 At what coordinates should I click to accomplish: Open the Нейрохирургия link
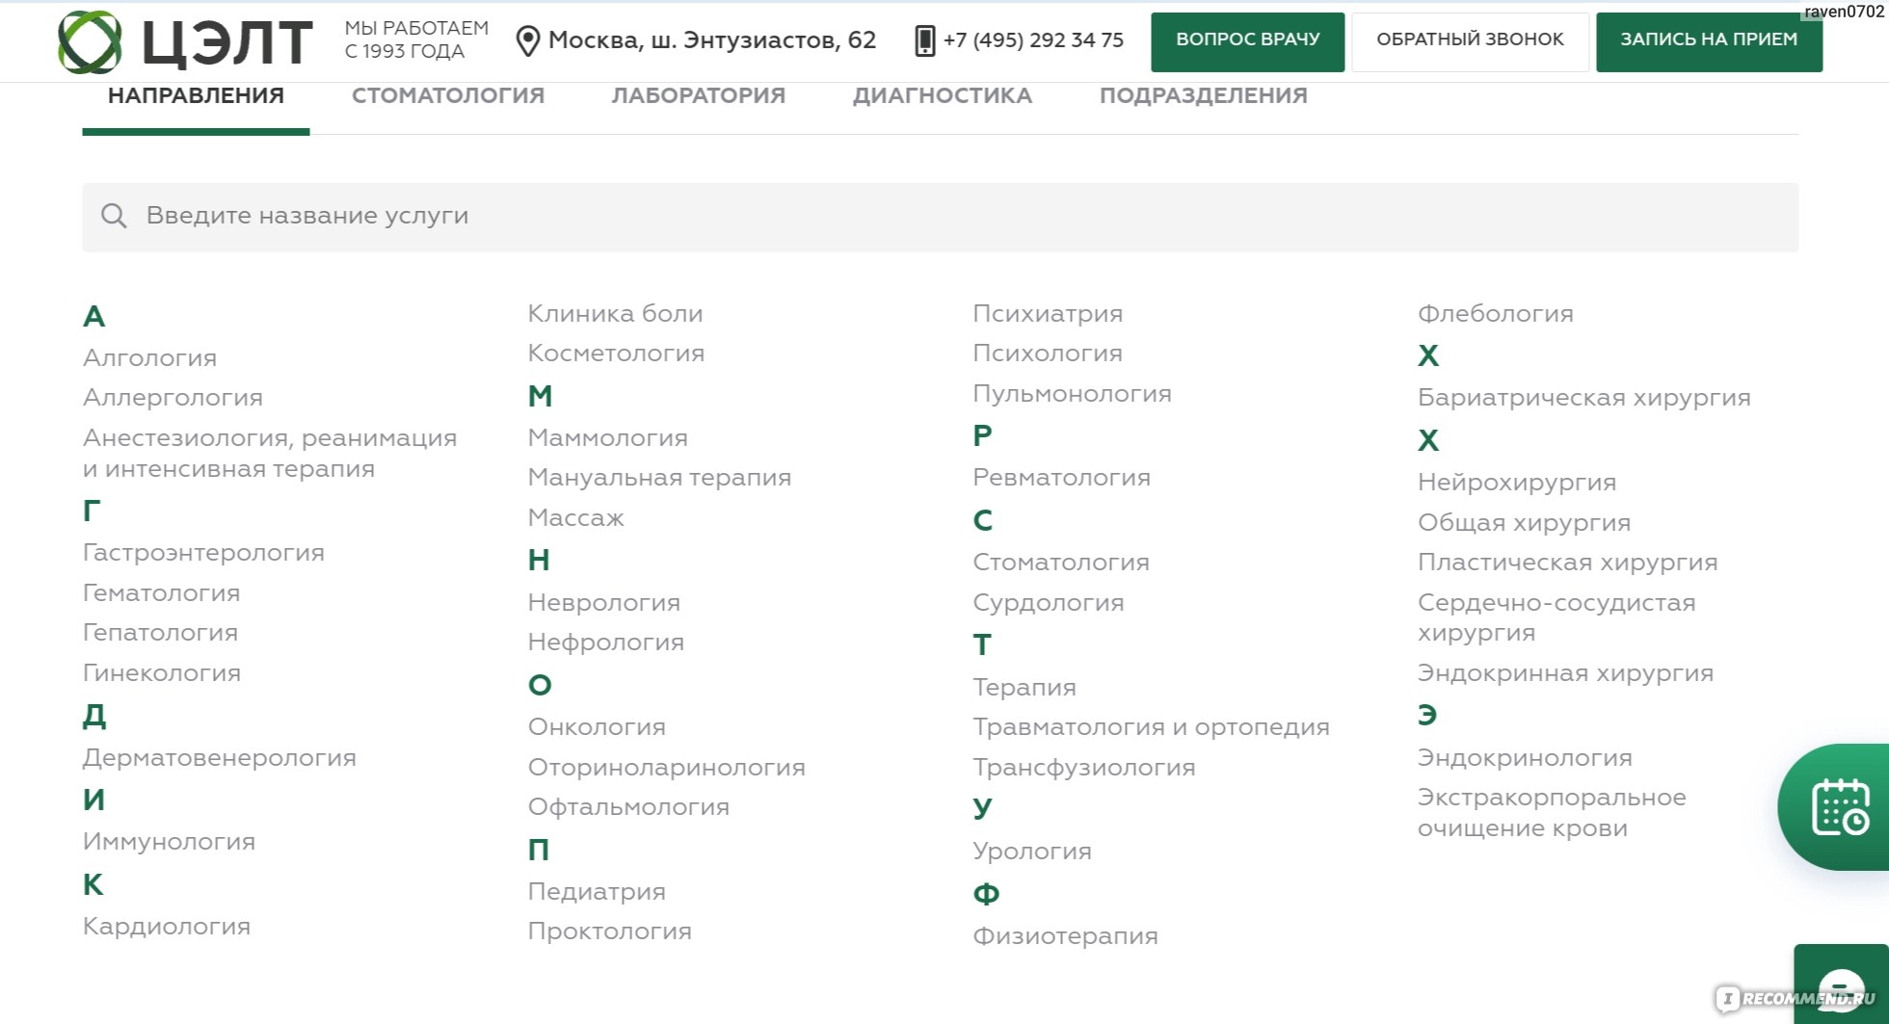coord(1517,483)
